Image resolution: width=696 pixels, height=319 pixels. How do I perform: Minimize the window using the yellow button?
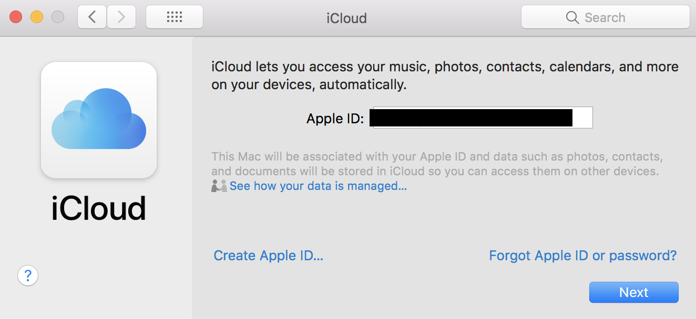37,17
